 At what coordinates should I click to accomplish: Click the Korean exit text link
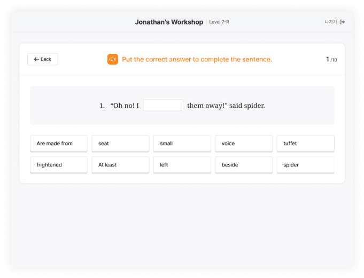pyautogui.click(x=331, y=22)
